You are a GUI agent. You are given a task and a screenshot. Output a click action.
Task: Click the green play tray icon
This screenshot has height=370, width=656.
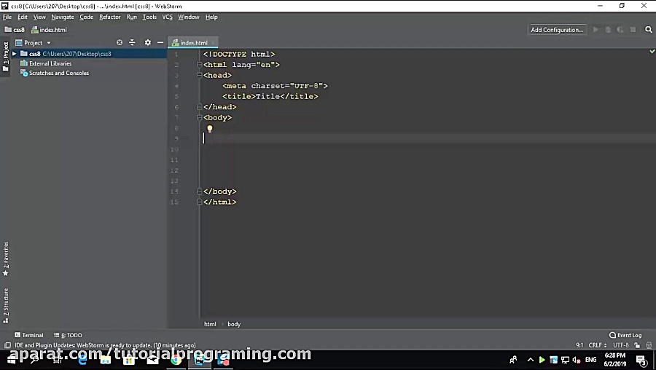coord(542,360)
